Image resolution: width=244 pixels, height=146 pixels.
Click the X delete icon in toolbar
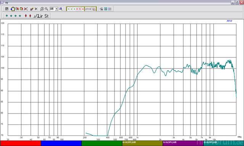(x=36, y=9)
